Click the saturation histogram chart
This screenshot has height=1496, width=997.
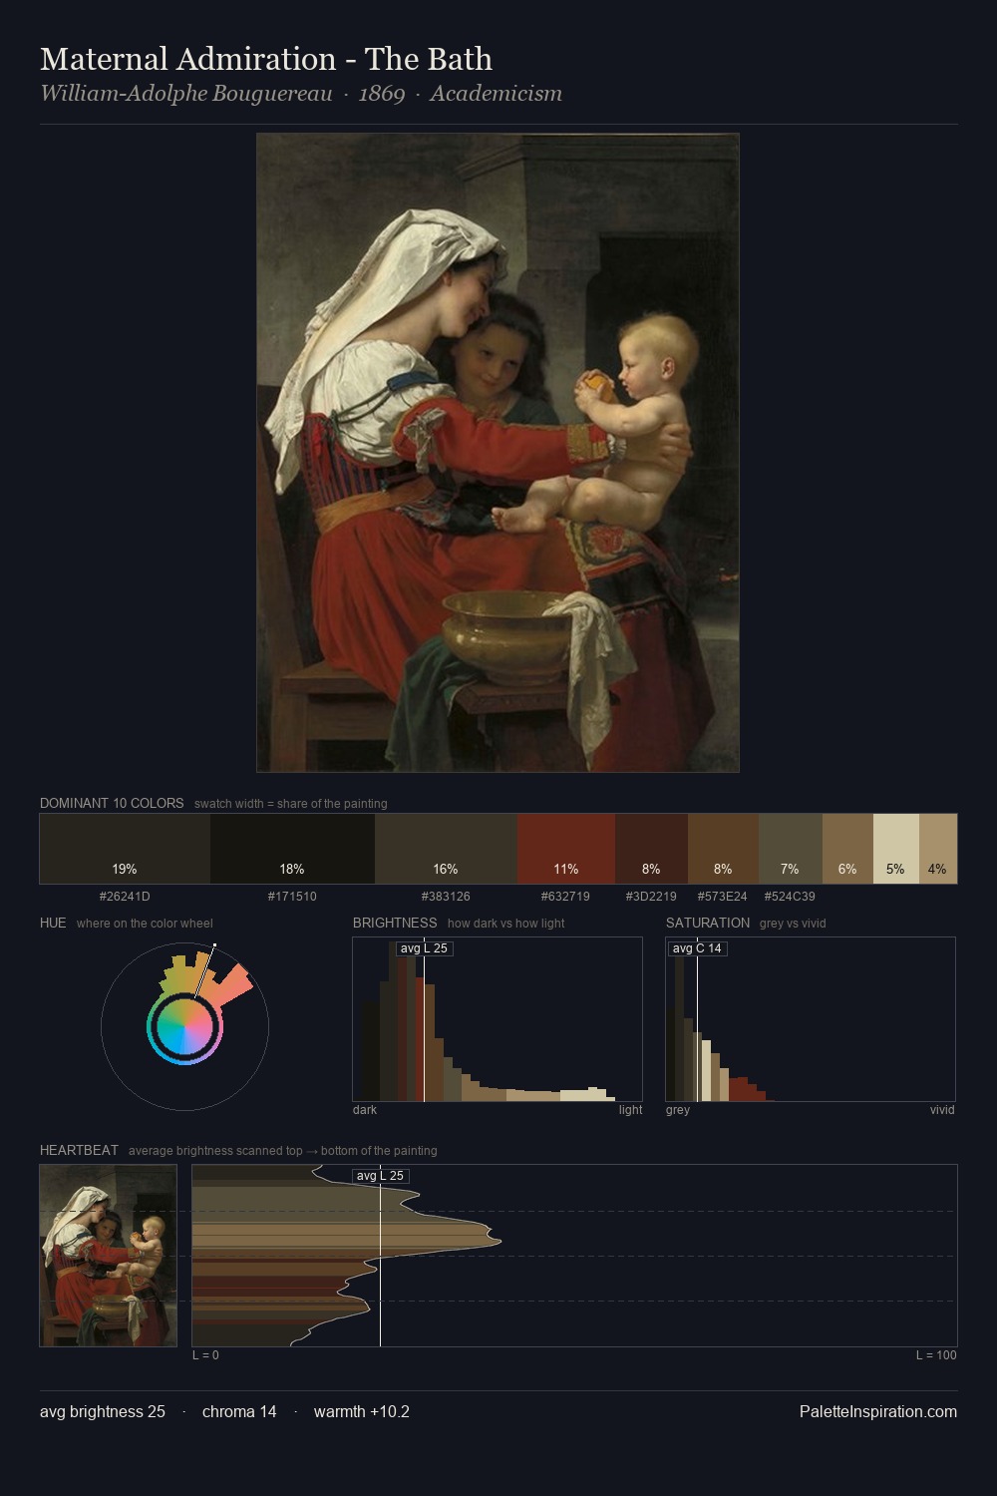tap(811, 1019)
